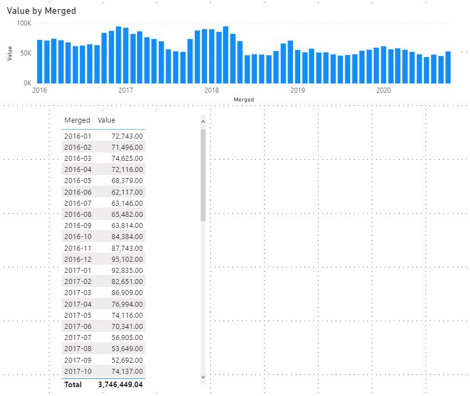Click the table scrollbar down arrow
The height and width of the screenshot is (396, 470).
click(203, 377)
